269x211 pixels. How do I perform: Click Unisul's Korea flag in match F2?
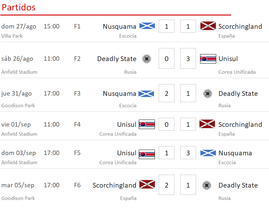(208, 59)
